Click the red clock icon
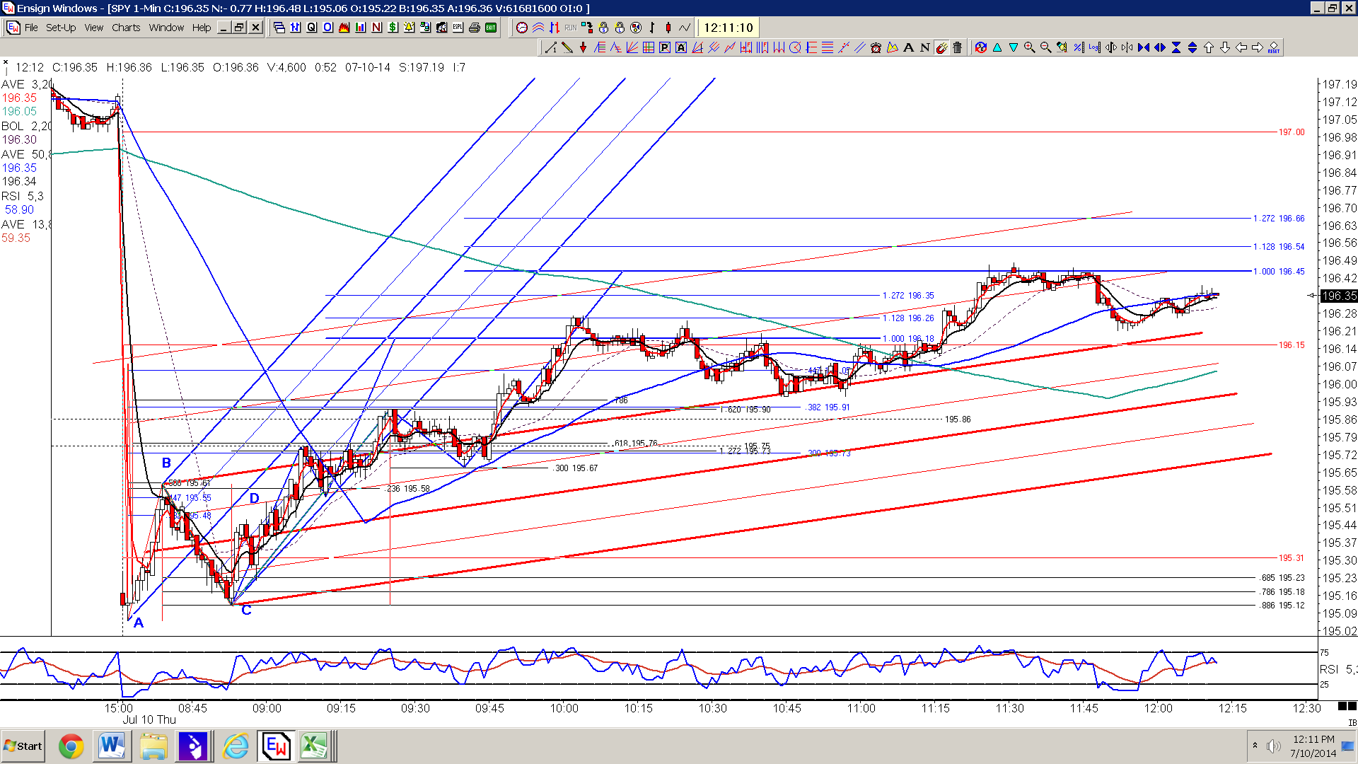 (522, 28)
